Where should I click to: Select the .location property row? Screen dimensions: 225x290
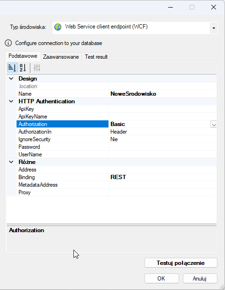click(x=117, y=86)
